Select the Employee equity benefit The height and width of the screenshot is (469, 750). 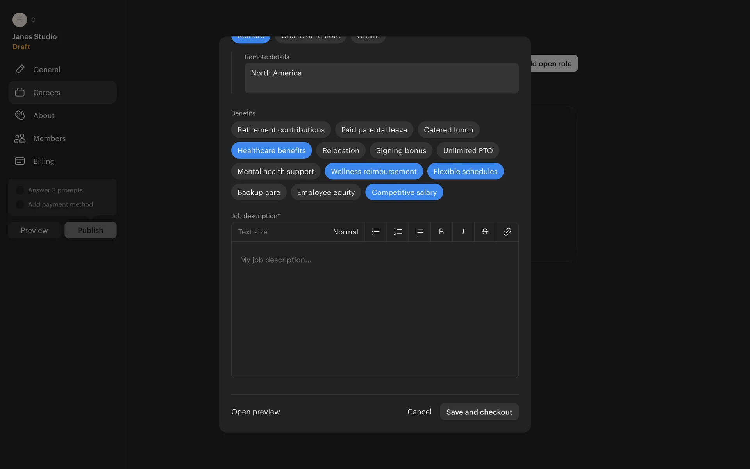point(325,192)
